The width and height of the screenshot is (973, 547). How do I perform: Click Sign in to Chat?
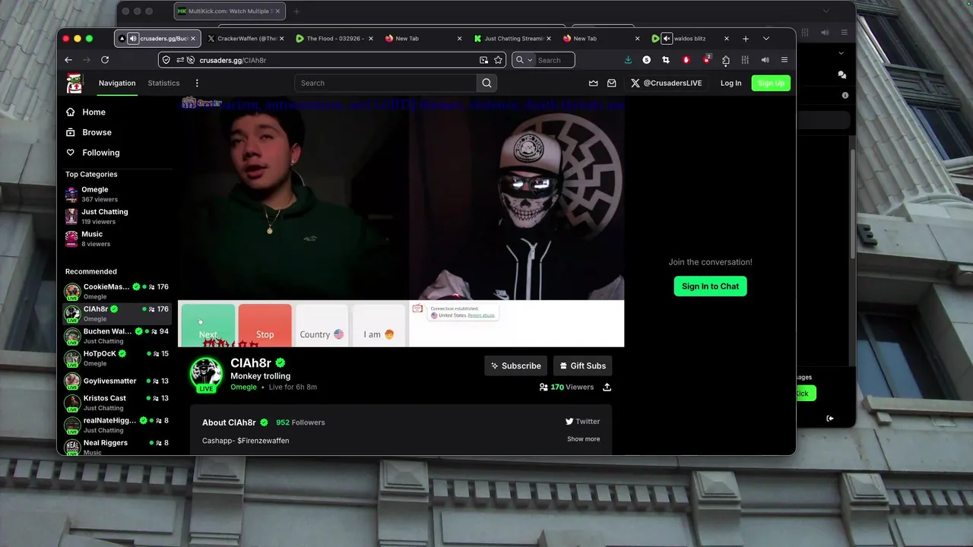coord(710,286)
